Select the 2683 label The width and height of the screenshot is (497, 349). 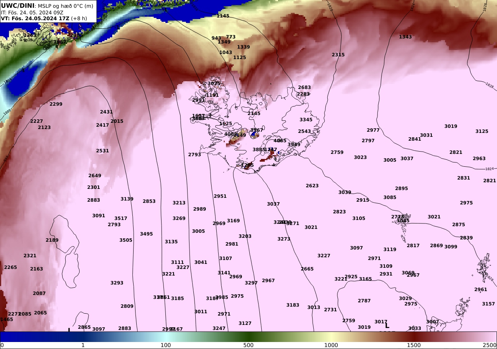[x=304, y=87]
